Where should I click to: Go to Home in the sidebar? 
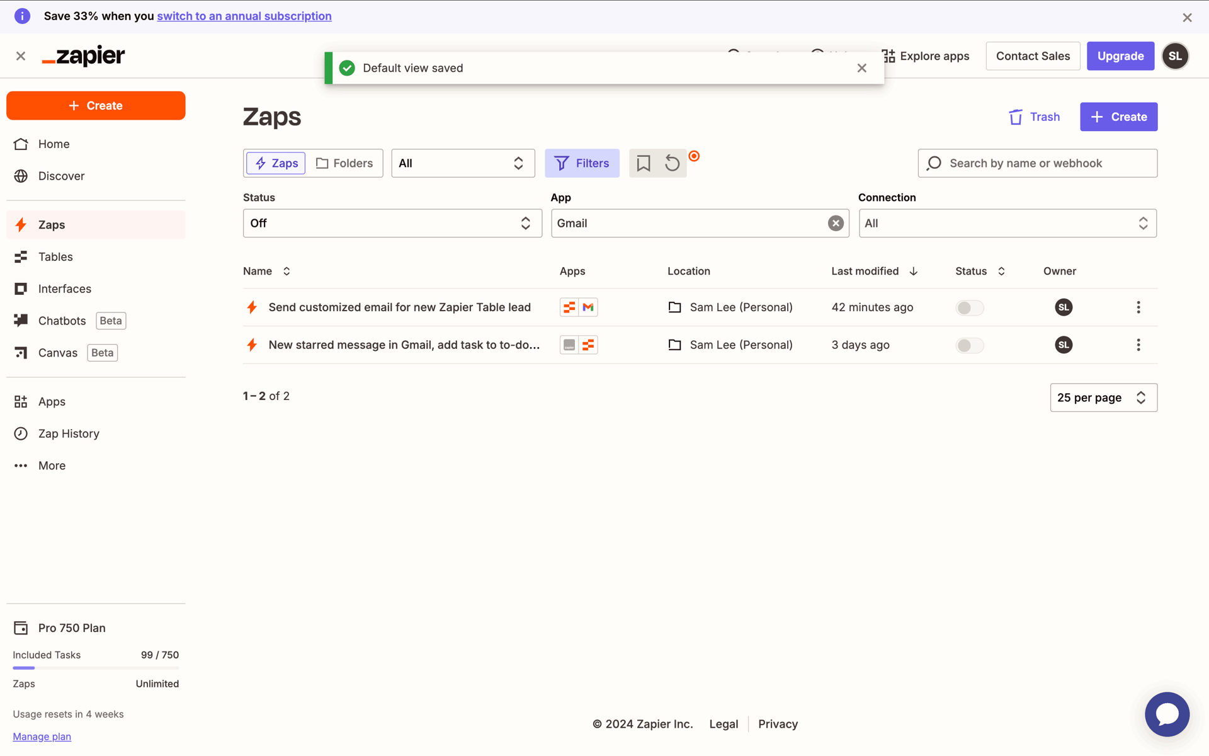(96, 144)
